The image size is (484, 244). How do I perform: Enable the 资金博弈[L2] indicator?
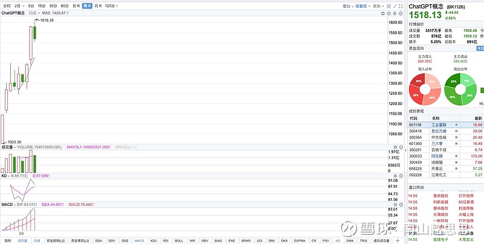80,240
